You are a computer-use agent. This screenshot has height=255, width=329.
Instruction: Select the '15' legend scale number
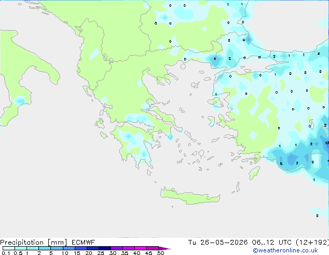click(x=77, y=253)
